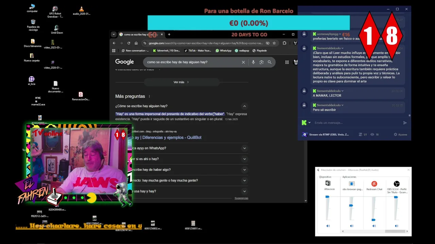Open the Altavoces device icon in mixer
Viewport: 435px width, 244px height.
328,183
